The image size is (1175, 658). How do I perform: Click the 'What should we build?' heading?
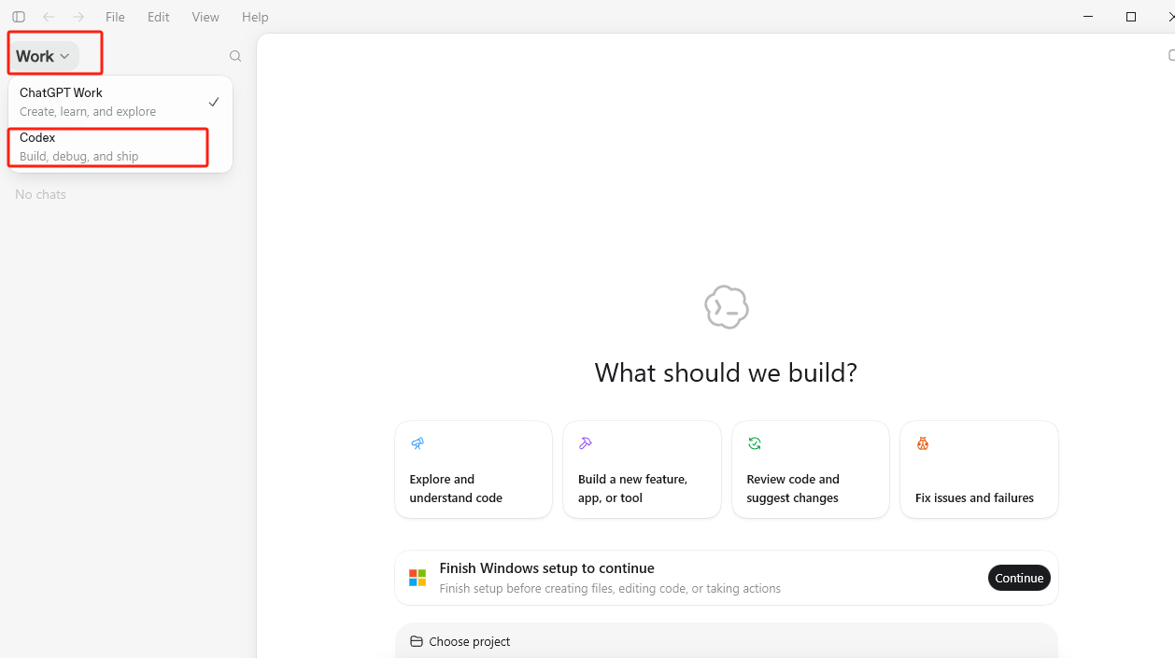[x=726, y=373]
